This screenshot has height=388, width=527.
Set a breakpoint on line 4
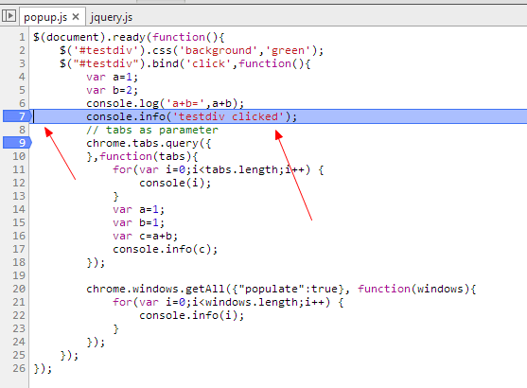22,77
